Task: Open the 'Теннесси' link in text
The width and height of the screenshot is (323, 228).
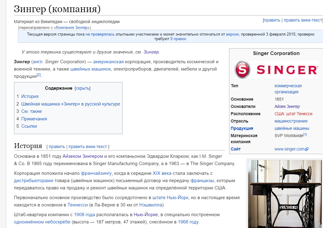Action: [x=78, y=205]
